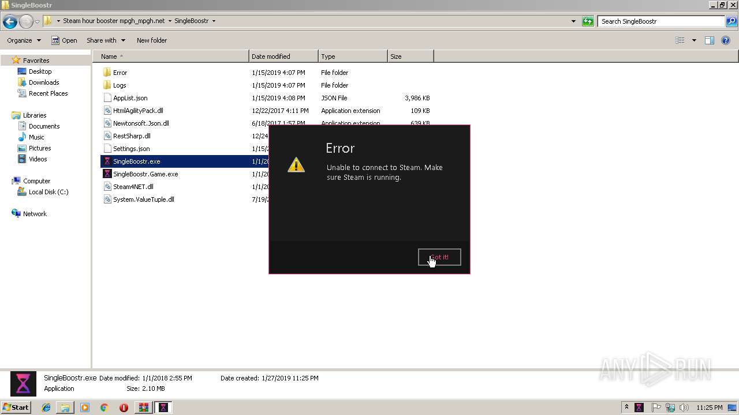Click New folder in toolbar

click(x=152, y=40)
